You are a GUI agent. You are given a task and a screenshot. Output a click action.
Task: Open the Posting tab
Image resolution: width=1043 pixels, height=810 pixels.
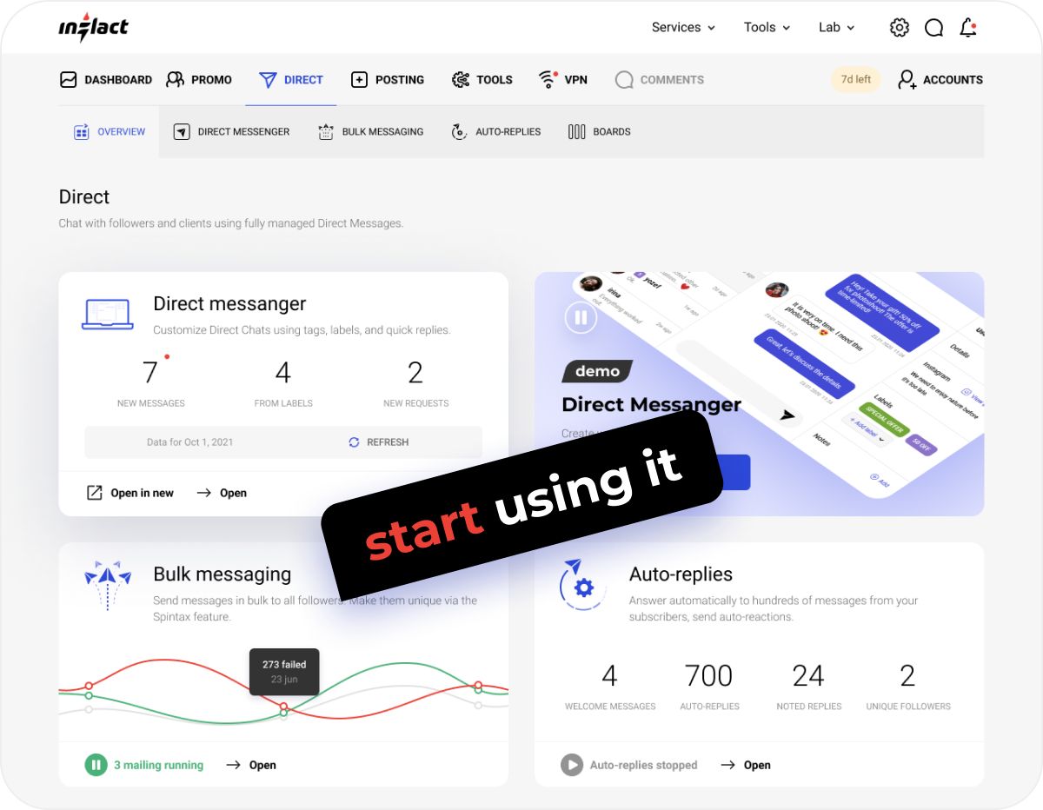[387, 79]
